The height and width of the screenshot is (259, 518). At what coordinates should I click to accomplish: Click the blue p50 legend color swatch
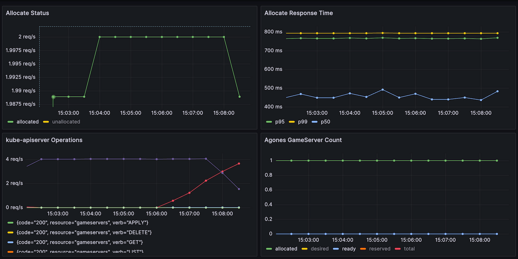click(x=316, y=122)
